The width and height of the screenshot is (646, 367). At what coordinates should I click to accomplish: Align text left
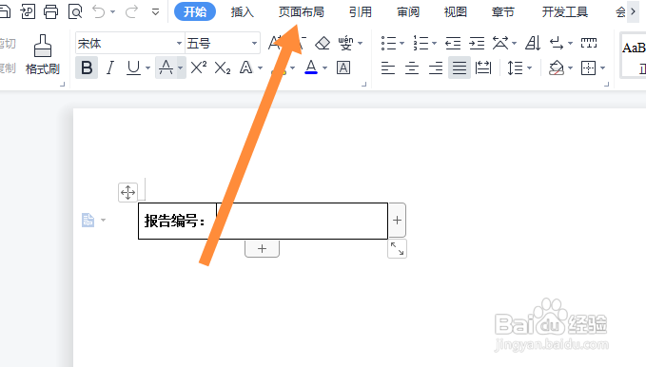(388, 68)
